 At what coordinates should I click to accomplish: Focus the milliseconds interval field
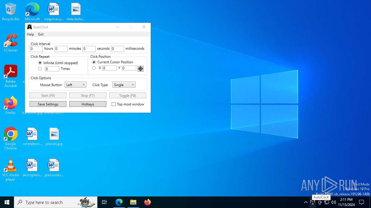point(117,49)
